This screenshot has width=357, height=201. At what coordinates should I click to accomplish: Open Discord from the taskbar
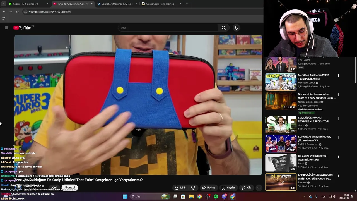224,197
